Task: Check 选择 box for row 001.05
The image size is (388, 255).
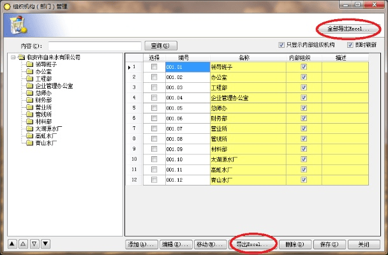Action: 154,108
